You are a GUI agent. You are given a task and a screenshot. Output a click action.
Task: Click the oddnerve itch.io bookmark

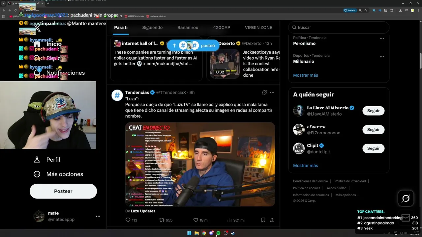pyautogui.click(x=156, y=16)
